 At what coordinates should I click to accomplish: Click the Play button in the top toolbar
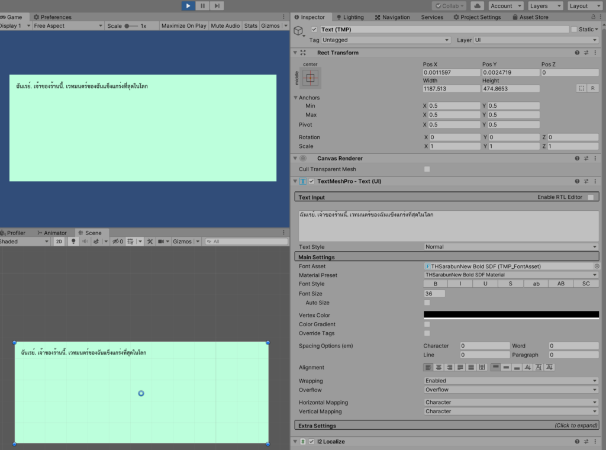click(x=188, y=6)
